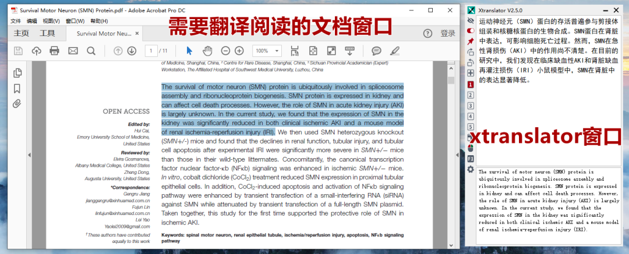
Task: Pin the Xtranslator window on top
Action: pyautogui.click(x=471, y=41)
